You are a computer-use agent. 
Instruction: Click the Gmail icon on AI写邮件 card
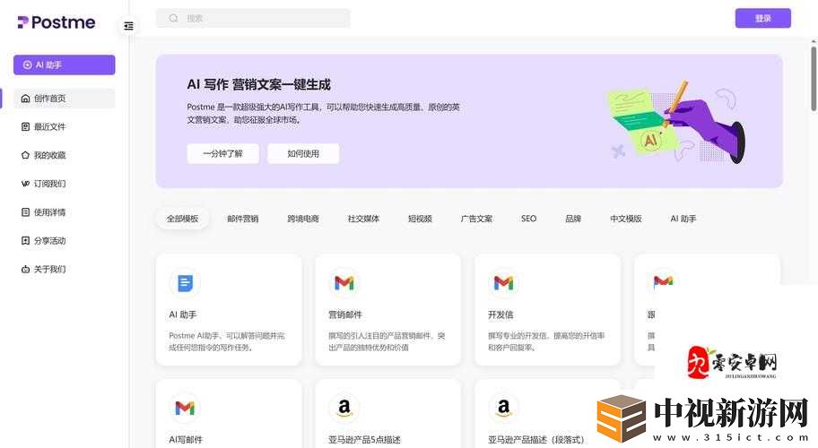pos(185,408)
